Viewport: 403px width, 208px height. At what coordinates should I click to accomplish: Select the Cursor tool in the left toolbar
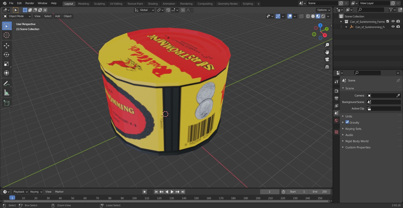(x=6, y=35)
